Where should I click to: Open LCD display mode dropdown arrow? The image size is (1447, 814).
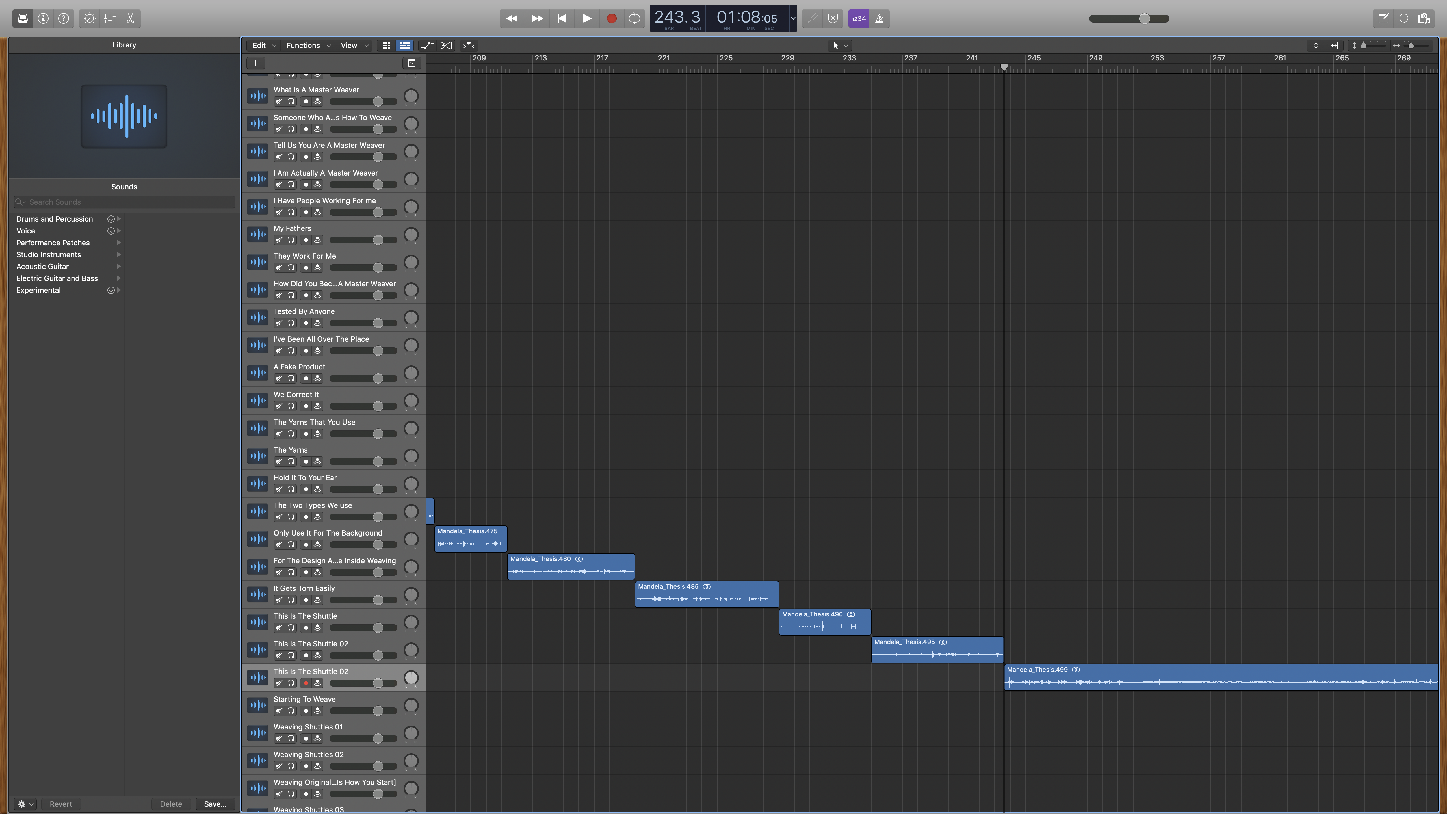point(792,18)
